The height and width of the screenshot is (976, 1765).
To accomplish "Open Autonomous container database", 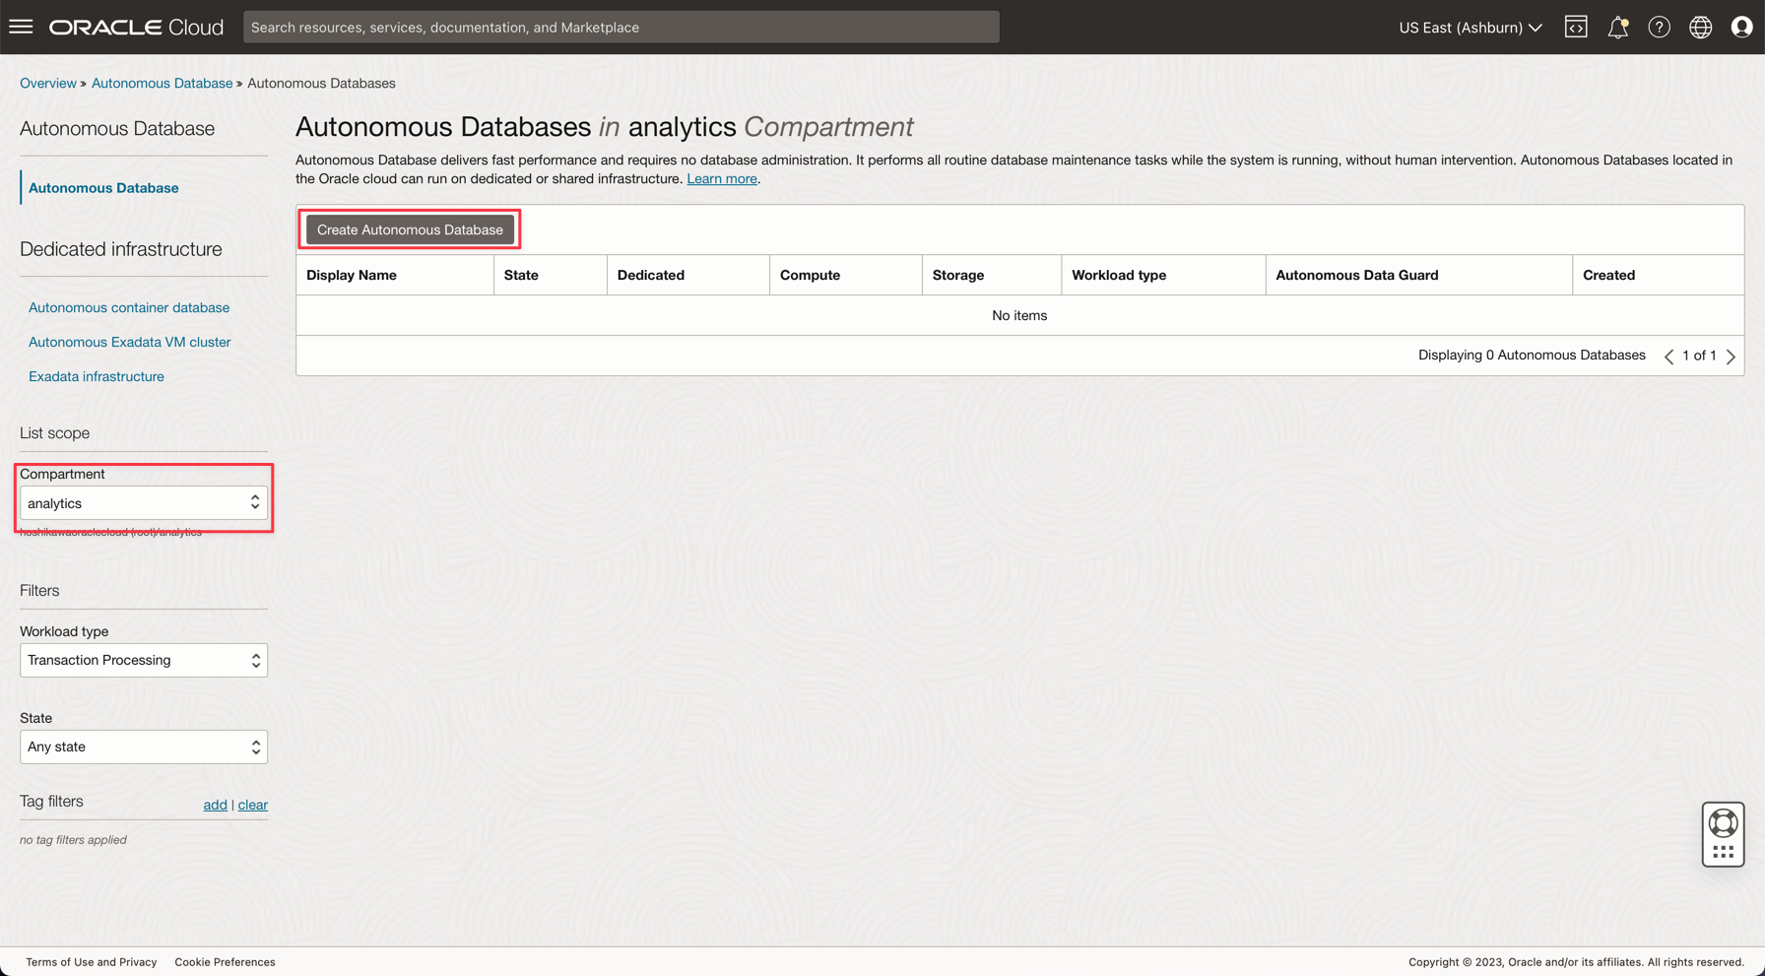I will coord(129,307).
